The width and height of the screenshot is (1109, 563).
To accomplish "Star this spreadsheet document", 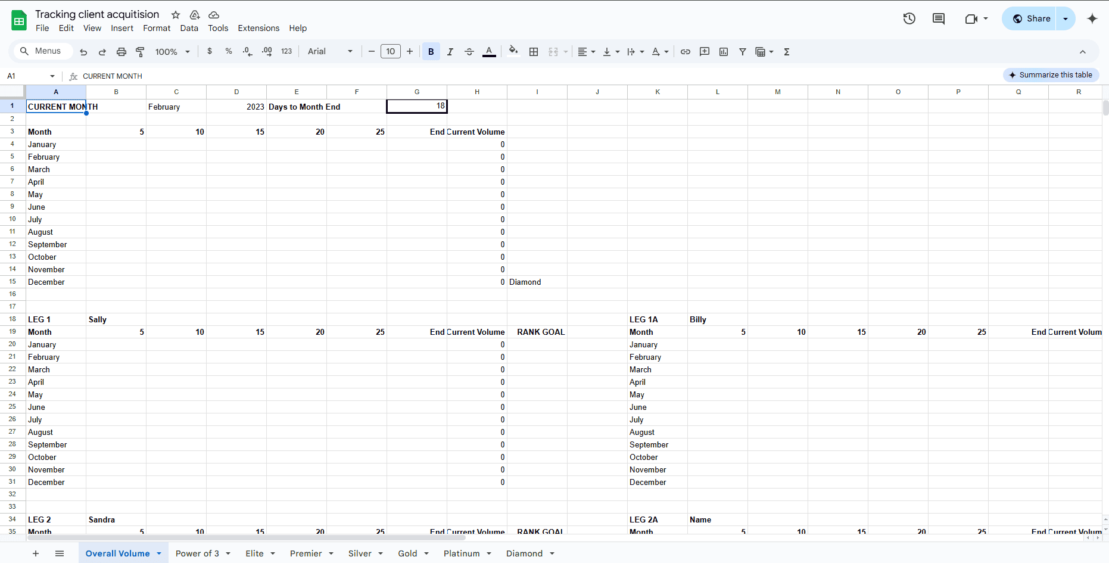I will click(176, 15).
